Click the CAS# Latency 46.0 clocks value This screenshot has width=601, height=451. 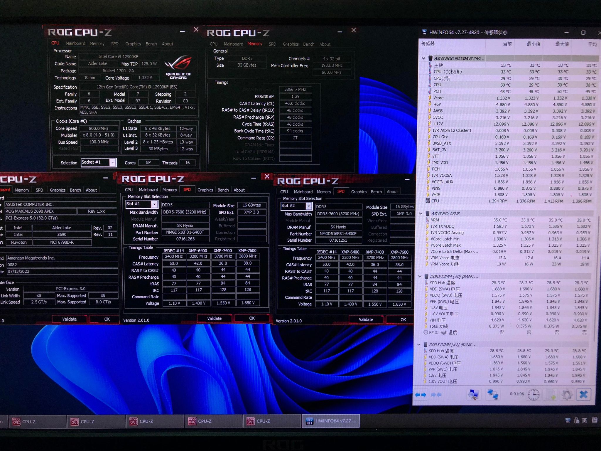coord(295,103)
